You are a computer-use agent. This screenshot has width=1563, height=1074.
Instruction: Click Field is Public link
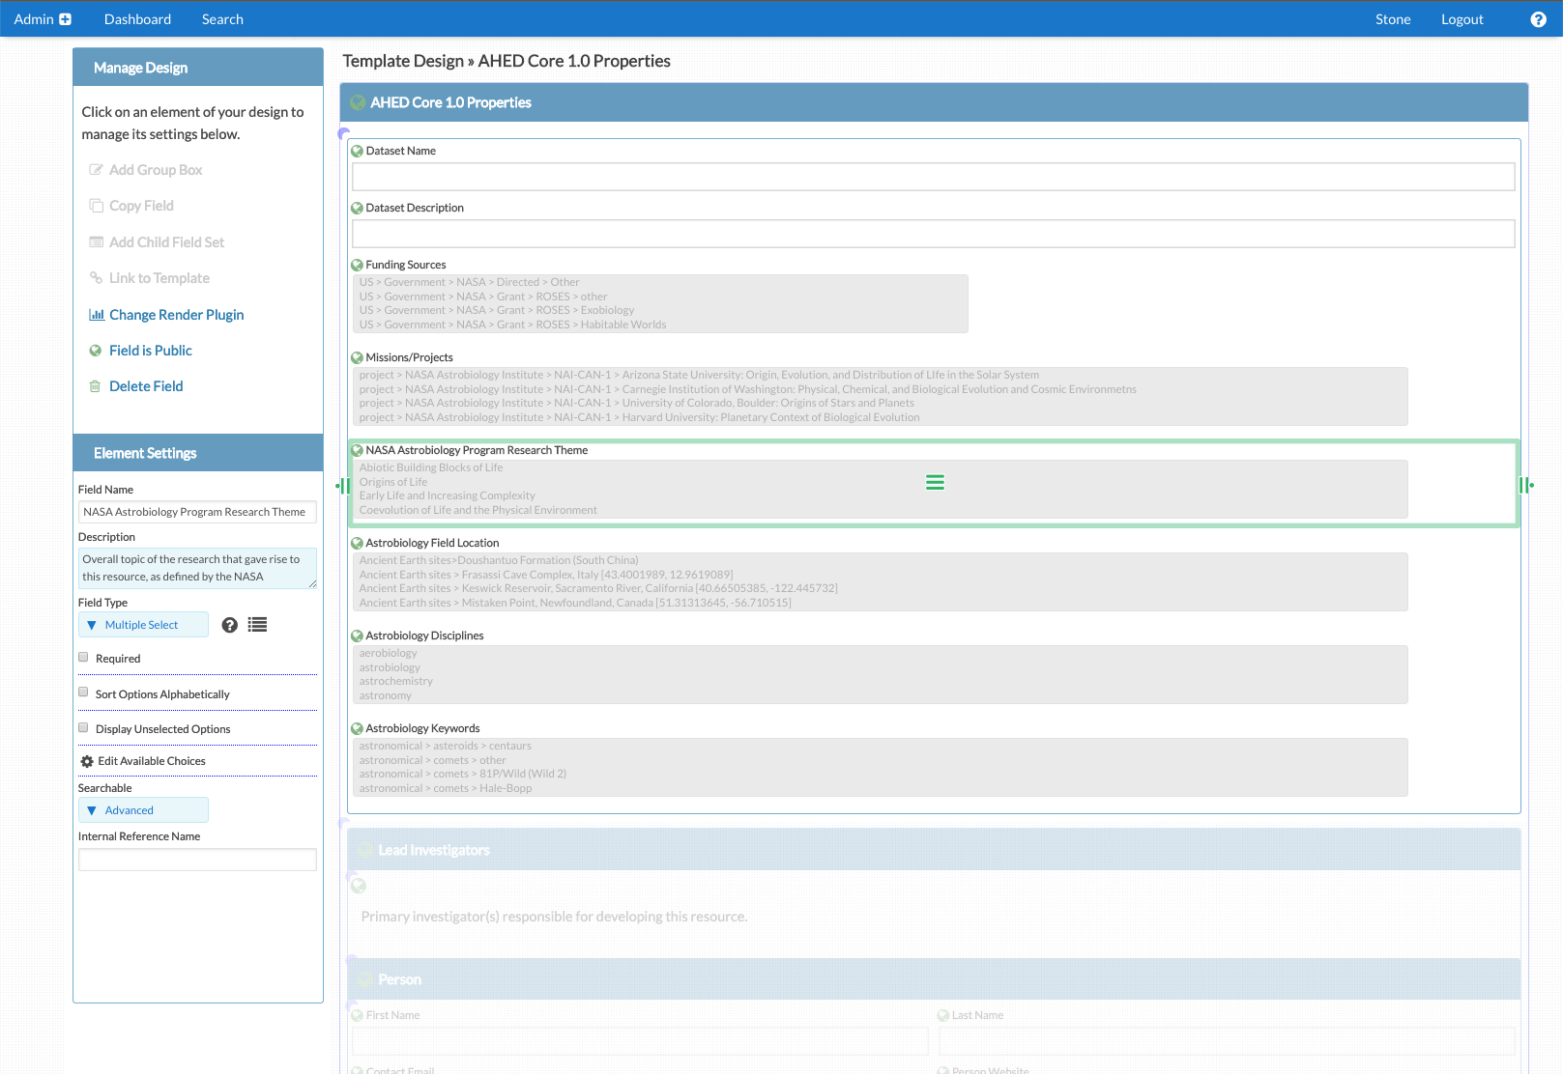pos(151,351)
